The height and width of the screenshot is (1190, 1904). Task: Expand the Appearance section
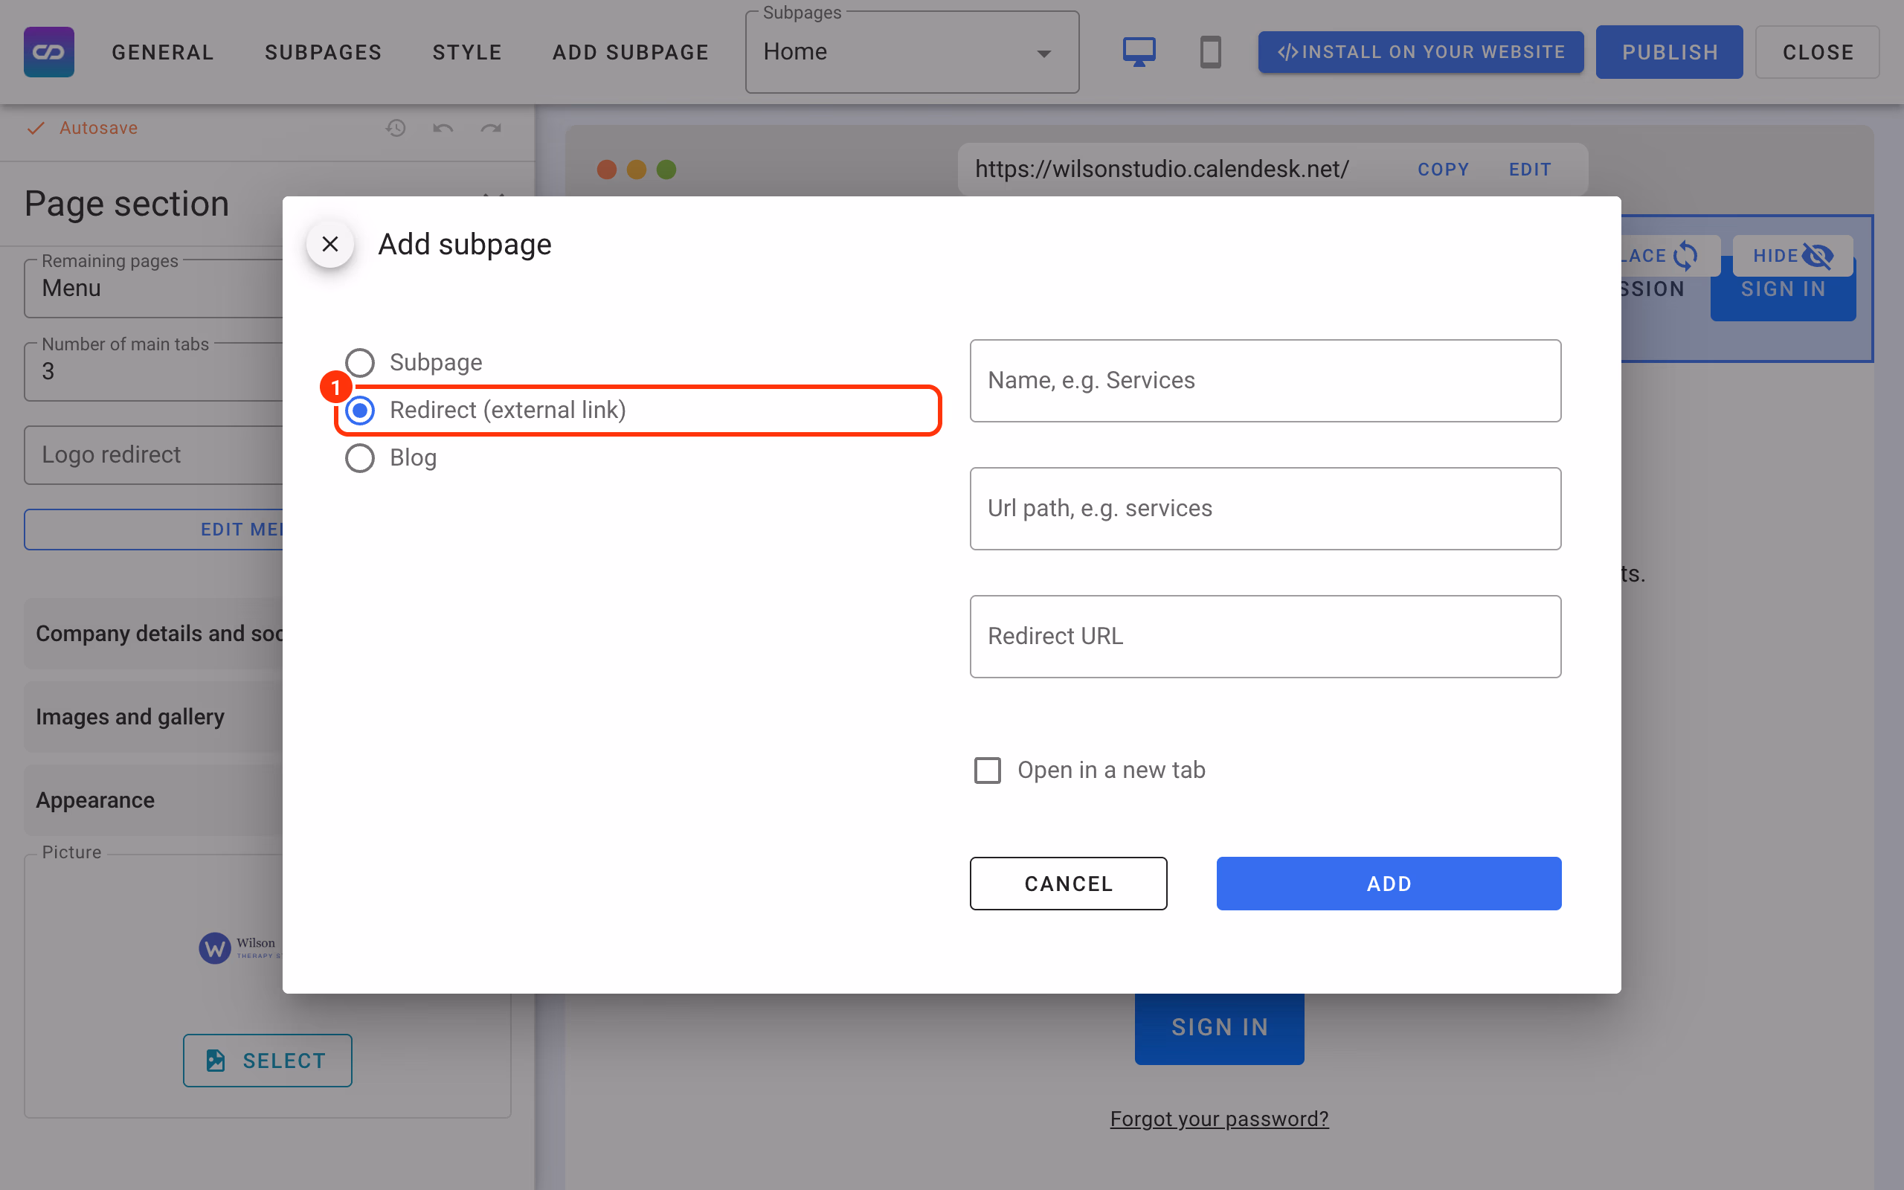pyautogui.click(x=153, y=800)
